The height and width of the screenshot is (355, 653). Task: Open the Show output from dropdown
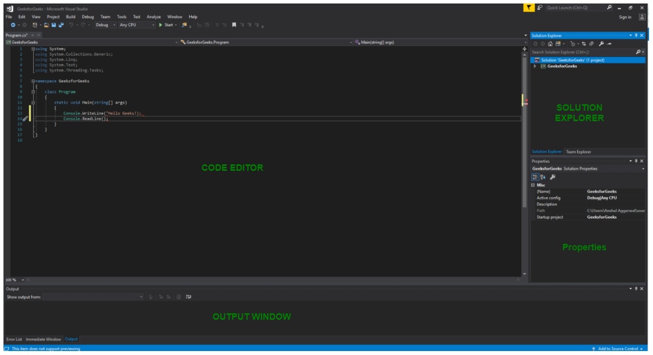coord(93,297)
